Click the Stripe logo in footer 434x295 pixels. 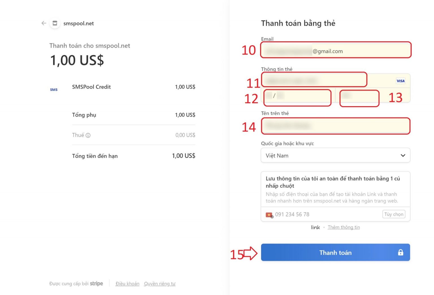click(96, 284)
